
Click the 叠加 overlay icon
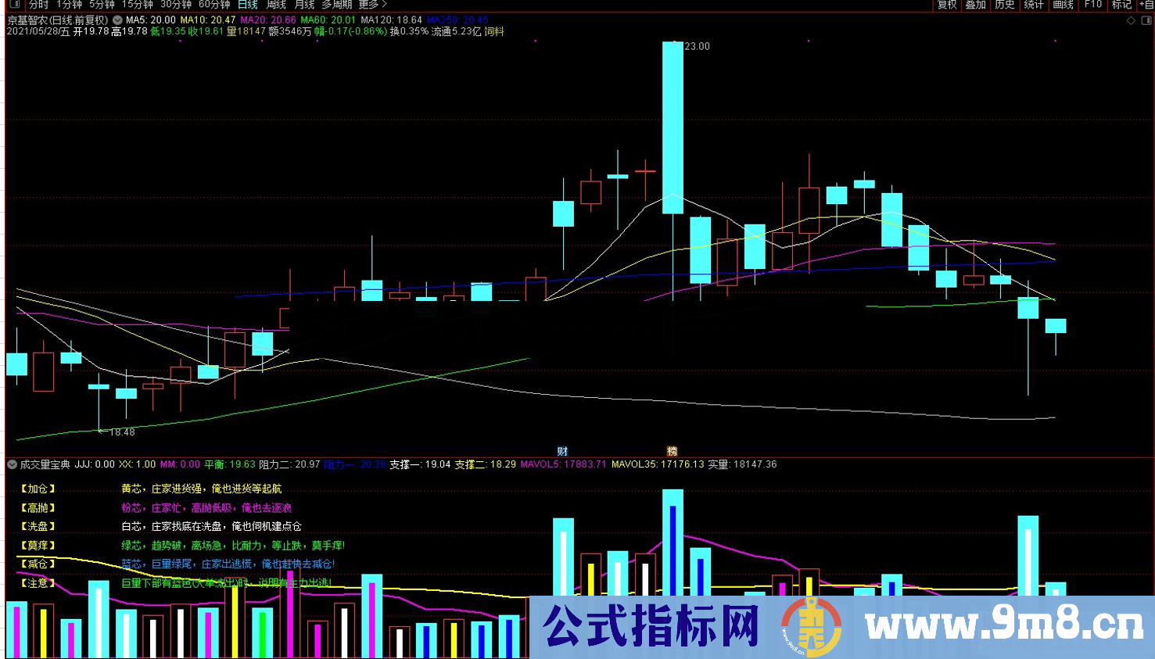coord(976,4)
